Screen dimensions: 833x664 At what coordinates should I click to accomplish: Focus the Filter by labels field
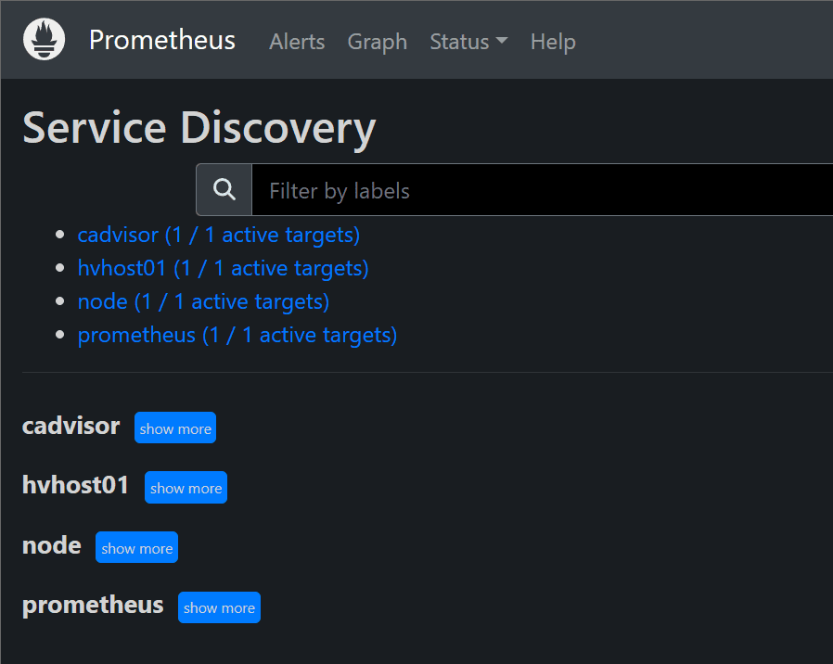click(538, 191)
